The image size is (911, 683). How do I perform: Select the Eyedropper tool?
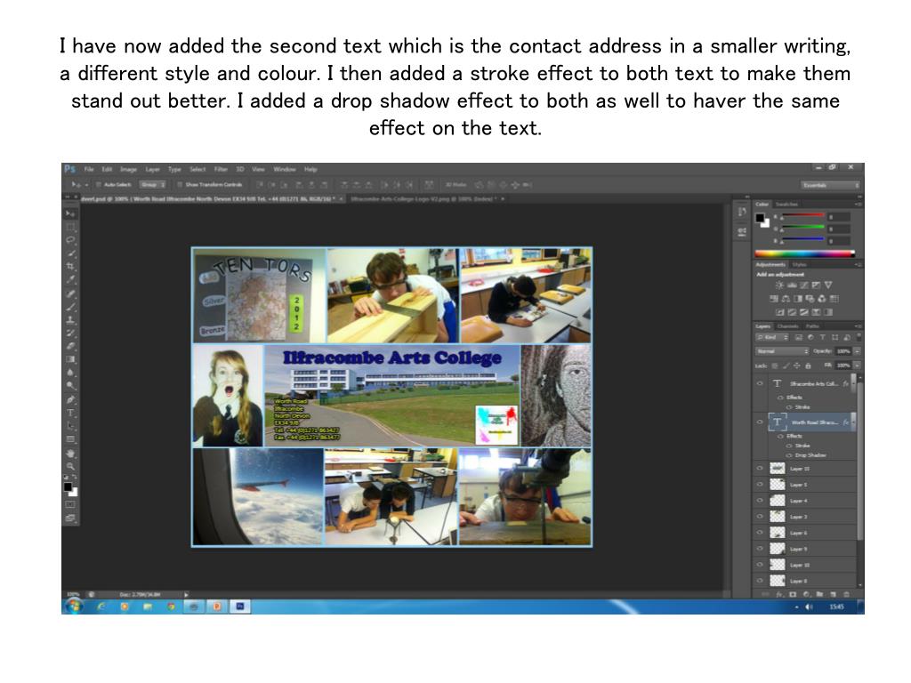(70, 280)
